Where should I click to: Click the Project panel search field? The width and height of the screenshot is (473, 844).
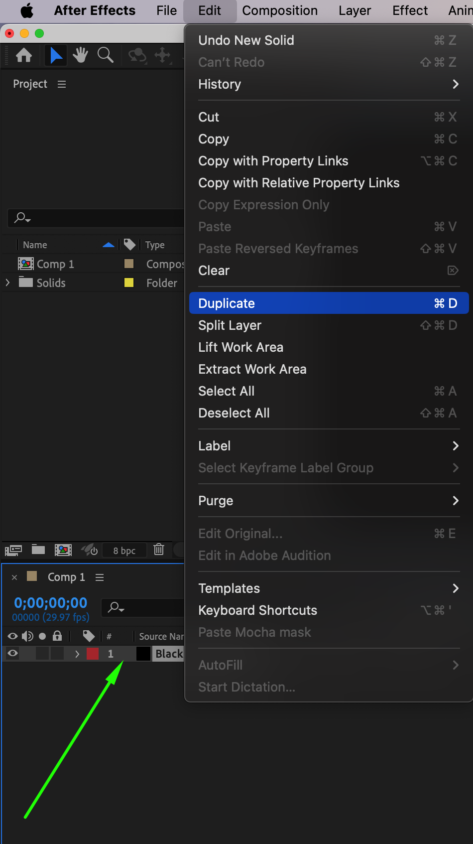pos(100,218)
